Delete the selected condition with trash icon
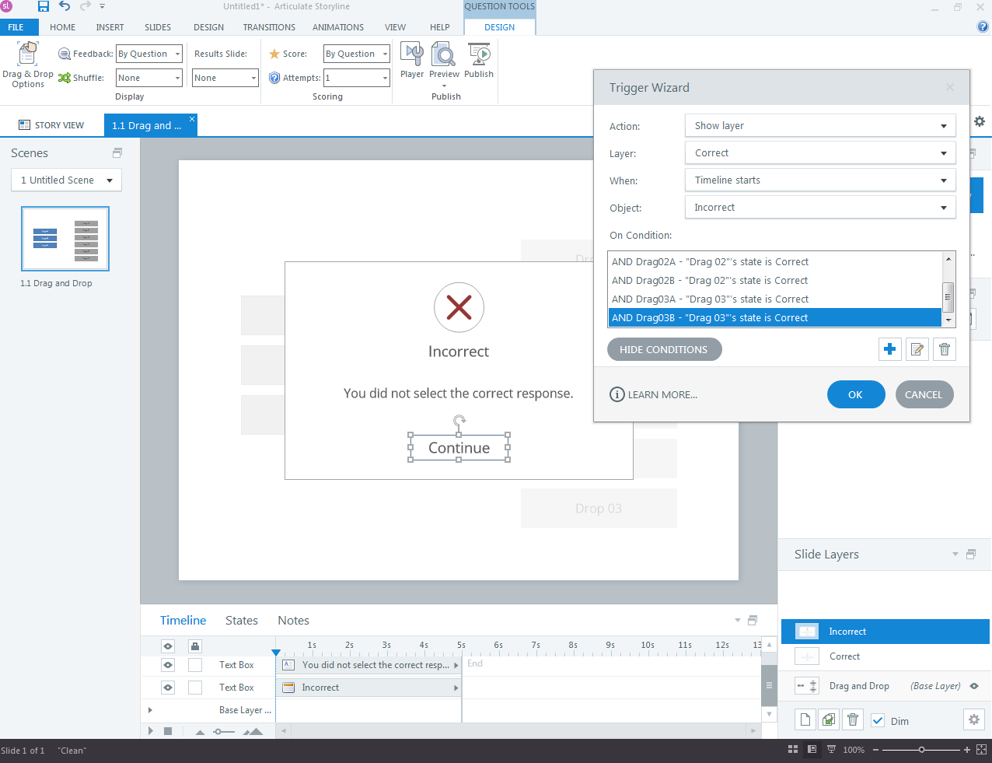 (945, 349)
